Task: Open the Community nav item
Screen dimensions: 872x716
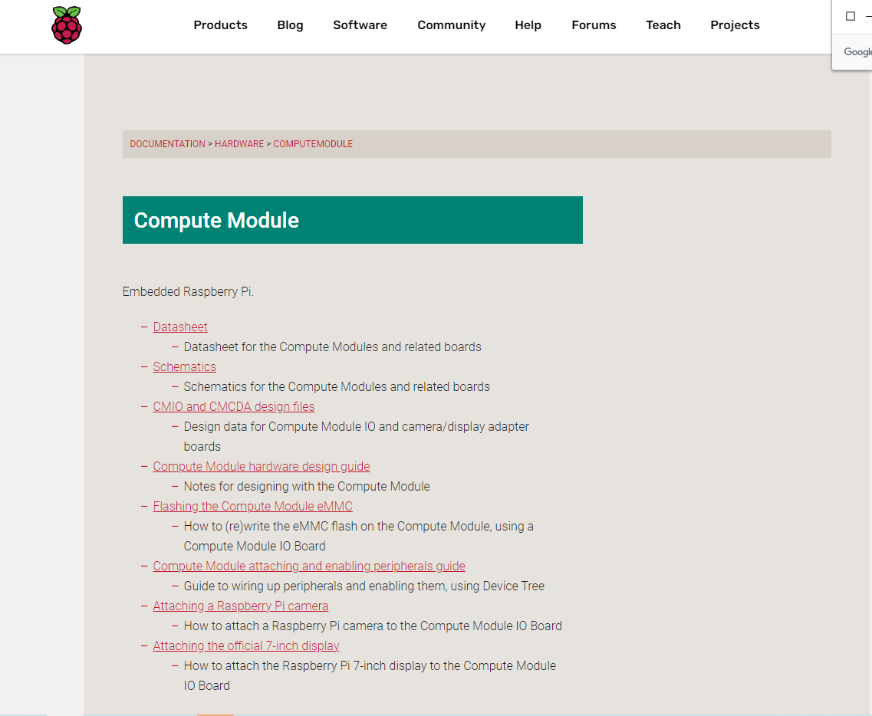Action: (452, 25)
